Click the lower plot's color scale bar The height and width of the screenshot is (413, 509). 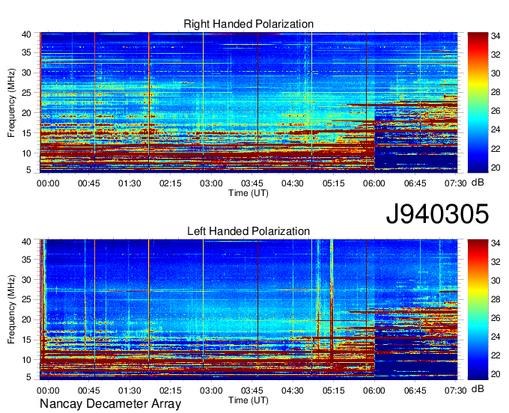(x=478, y=310)
